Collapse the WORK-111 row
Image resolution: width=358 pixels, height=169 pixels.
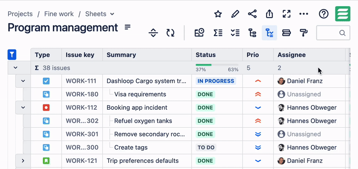(x=23, y=81)
